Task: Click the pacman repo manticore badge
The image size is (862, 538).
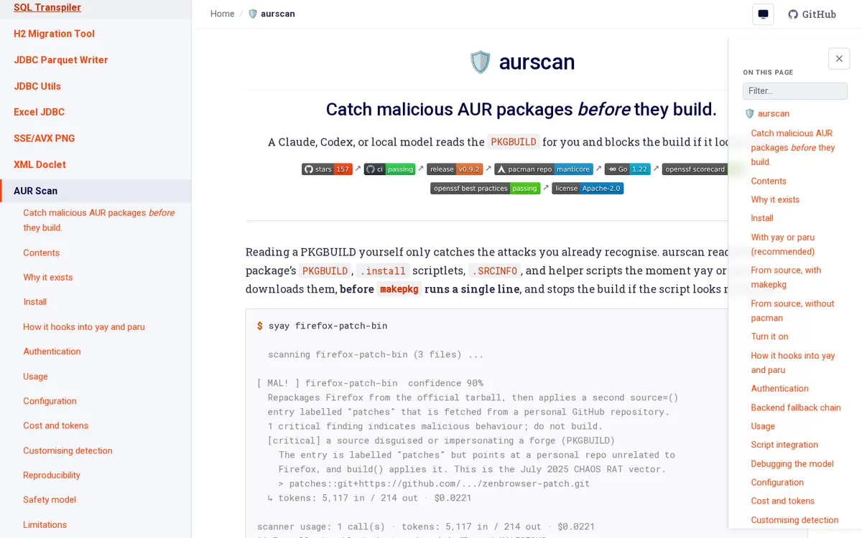Action: coord(544,169)
